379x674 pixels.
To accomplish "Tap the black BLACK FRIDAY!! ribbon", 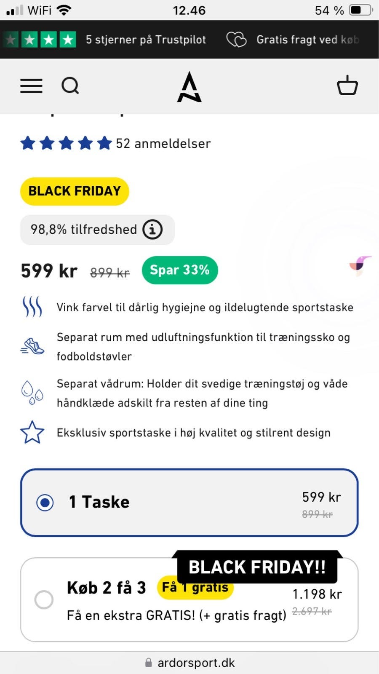I will pos(257,567).
